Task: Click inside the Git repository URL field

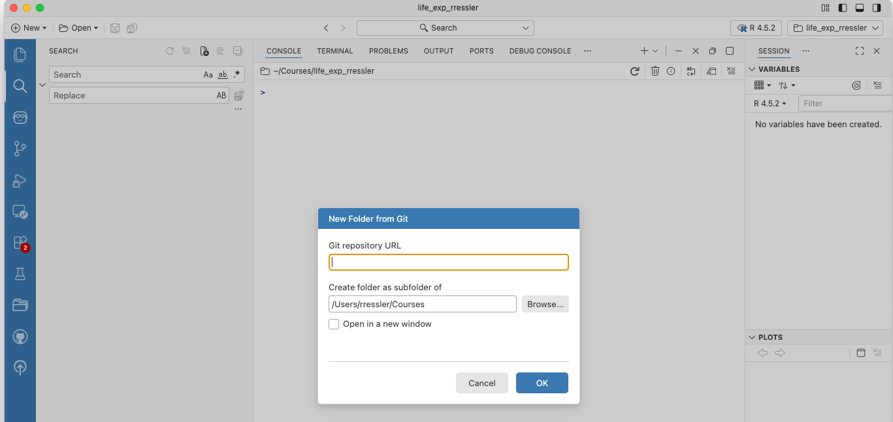Action: click(x=448, y=262)
